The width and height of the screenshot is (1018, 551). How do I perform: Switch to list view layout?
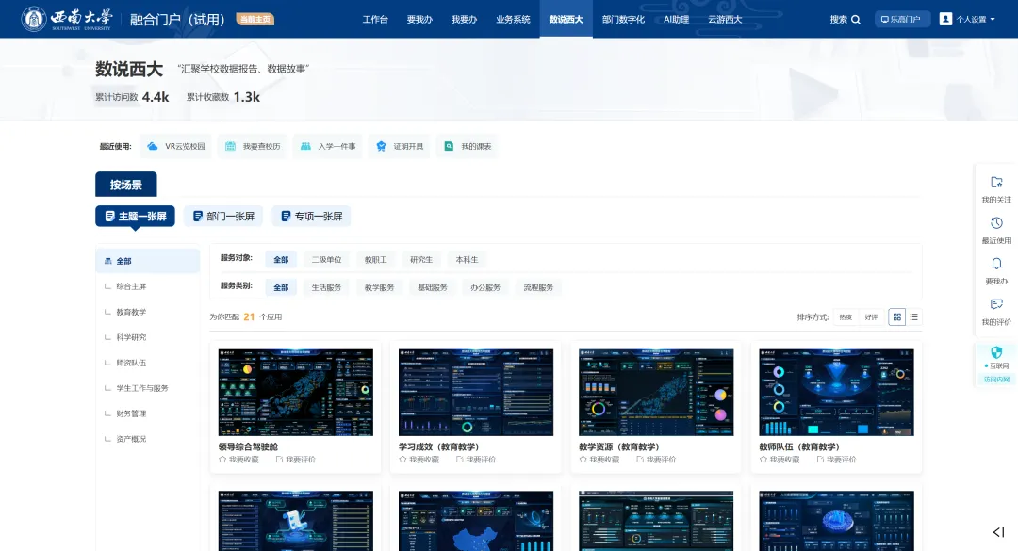[x=912, y=316]
